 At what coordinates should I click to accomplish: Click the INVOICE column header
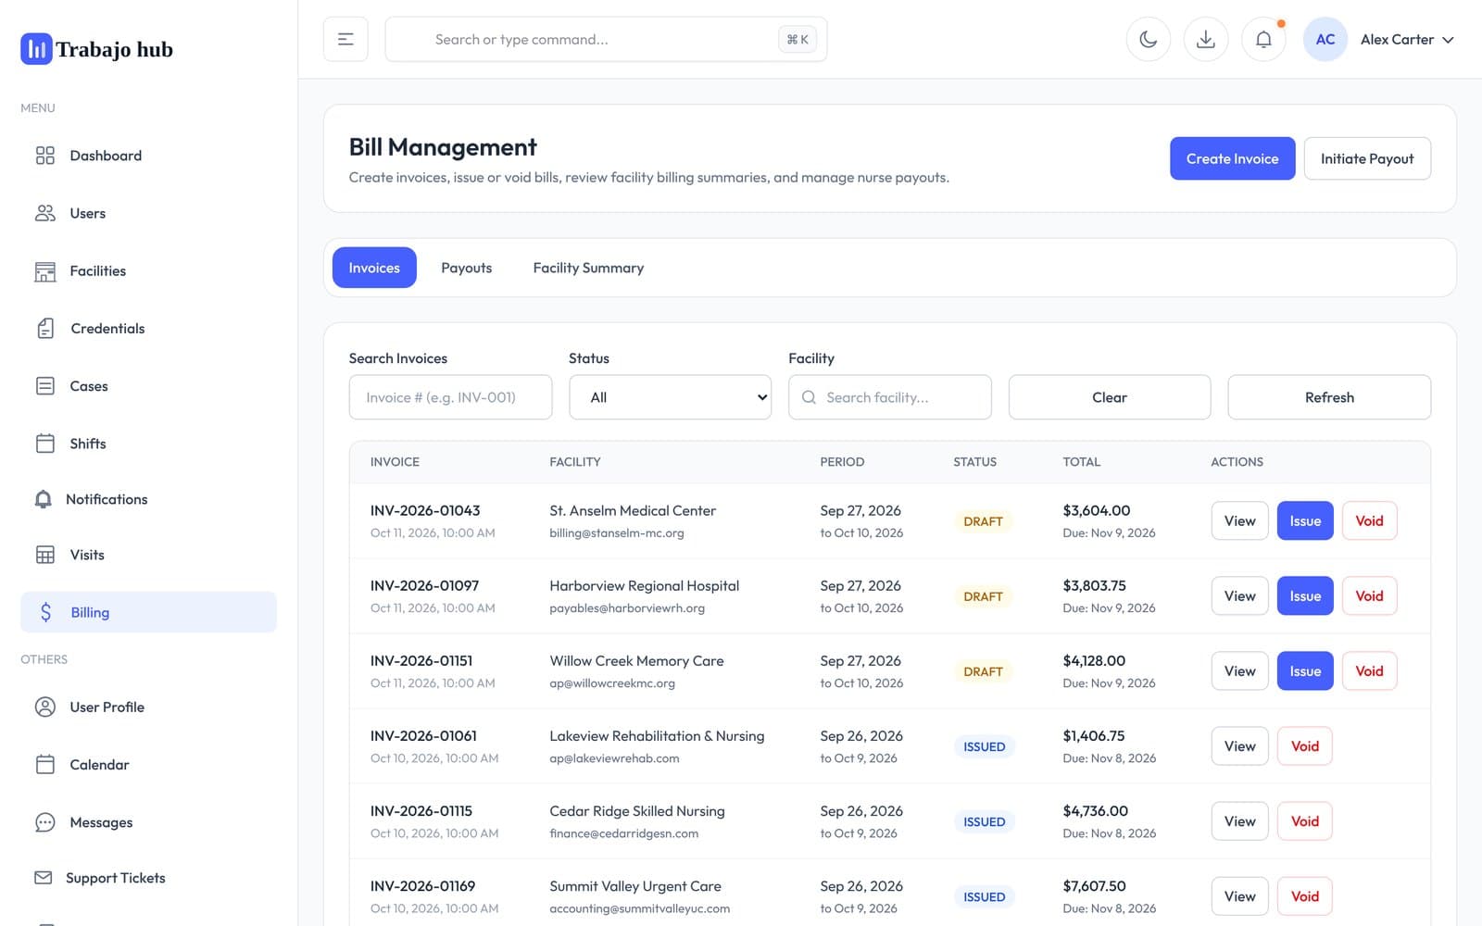point(395,461)
